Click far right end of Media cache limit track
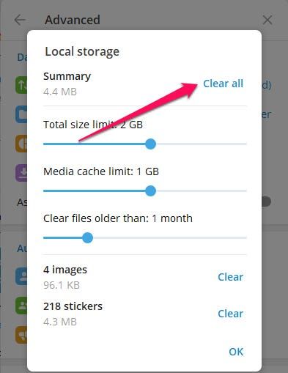The width and height of the screenshot is (288, 373). coord(245,191)
